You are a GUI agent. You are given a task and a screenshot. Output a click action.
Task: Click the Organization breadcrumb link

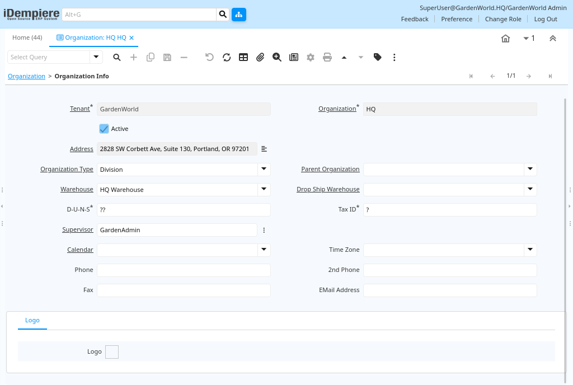click(x=26, y=76)
